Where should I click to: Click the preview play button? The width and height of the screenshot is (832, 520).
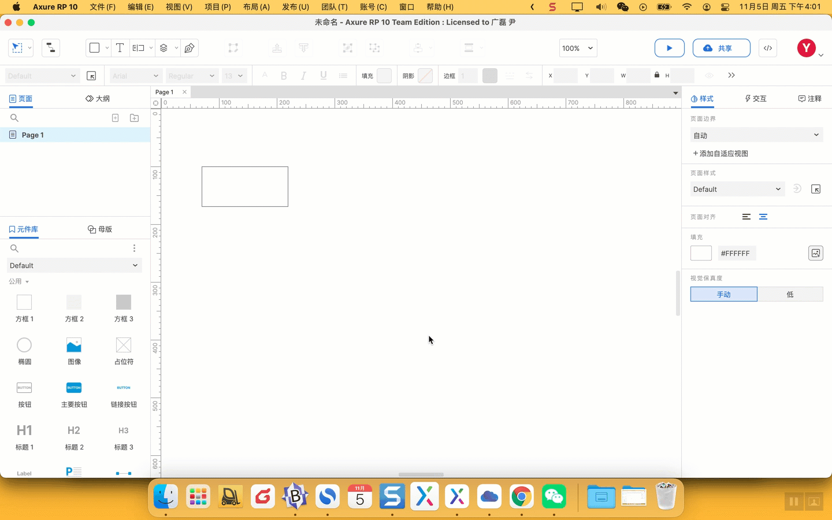670,48
